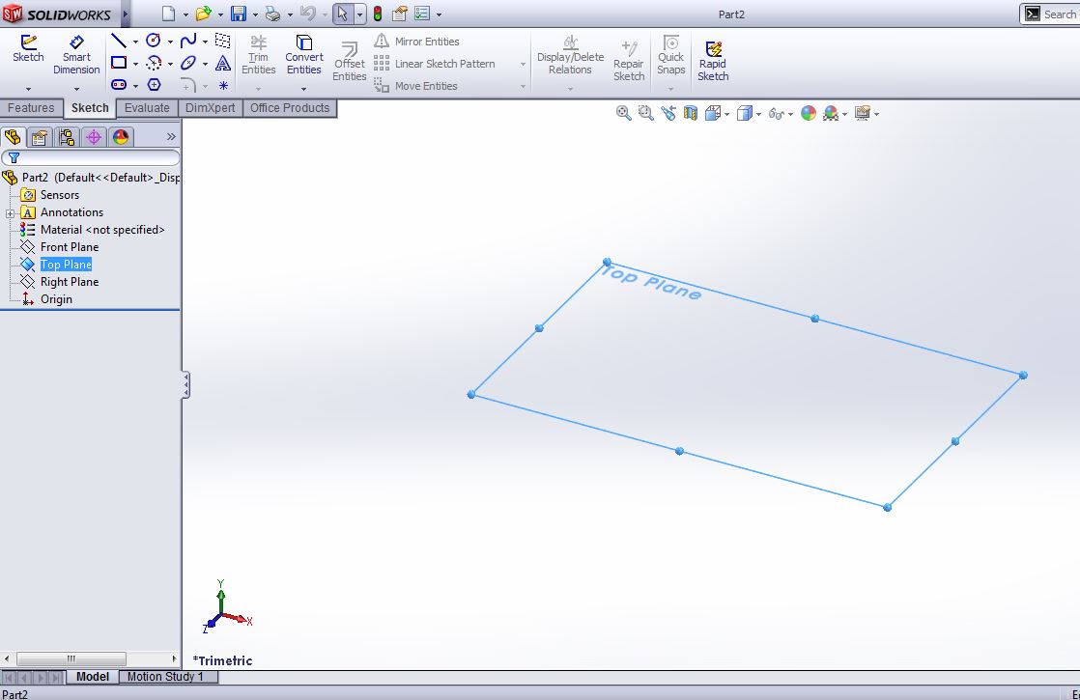Image resolution: width=1080 pixels, height=700 pixels.
Task: Expand the Annotations tree node
Action: click(8, 212)
